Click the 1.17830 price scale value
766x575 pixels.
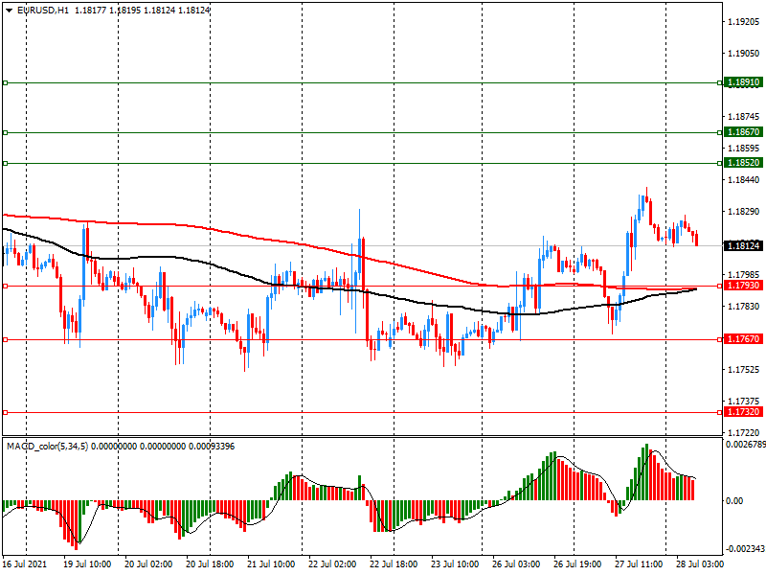(x=744, y=307)
